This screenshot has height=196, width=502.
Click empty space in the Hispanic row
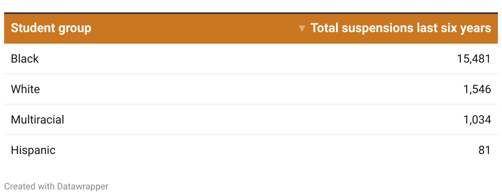pyautogui.click(x=247, y=150)
